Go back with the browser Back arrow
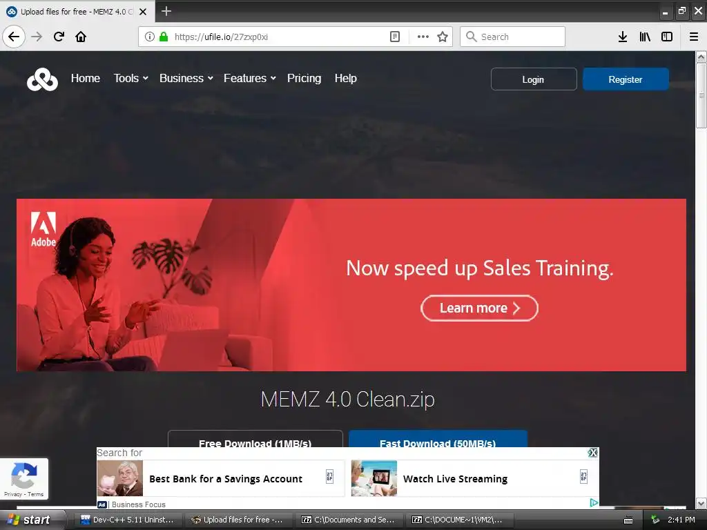Image resolution: width=707 pixels, height=530 pixels. 14,37
